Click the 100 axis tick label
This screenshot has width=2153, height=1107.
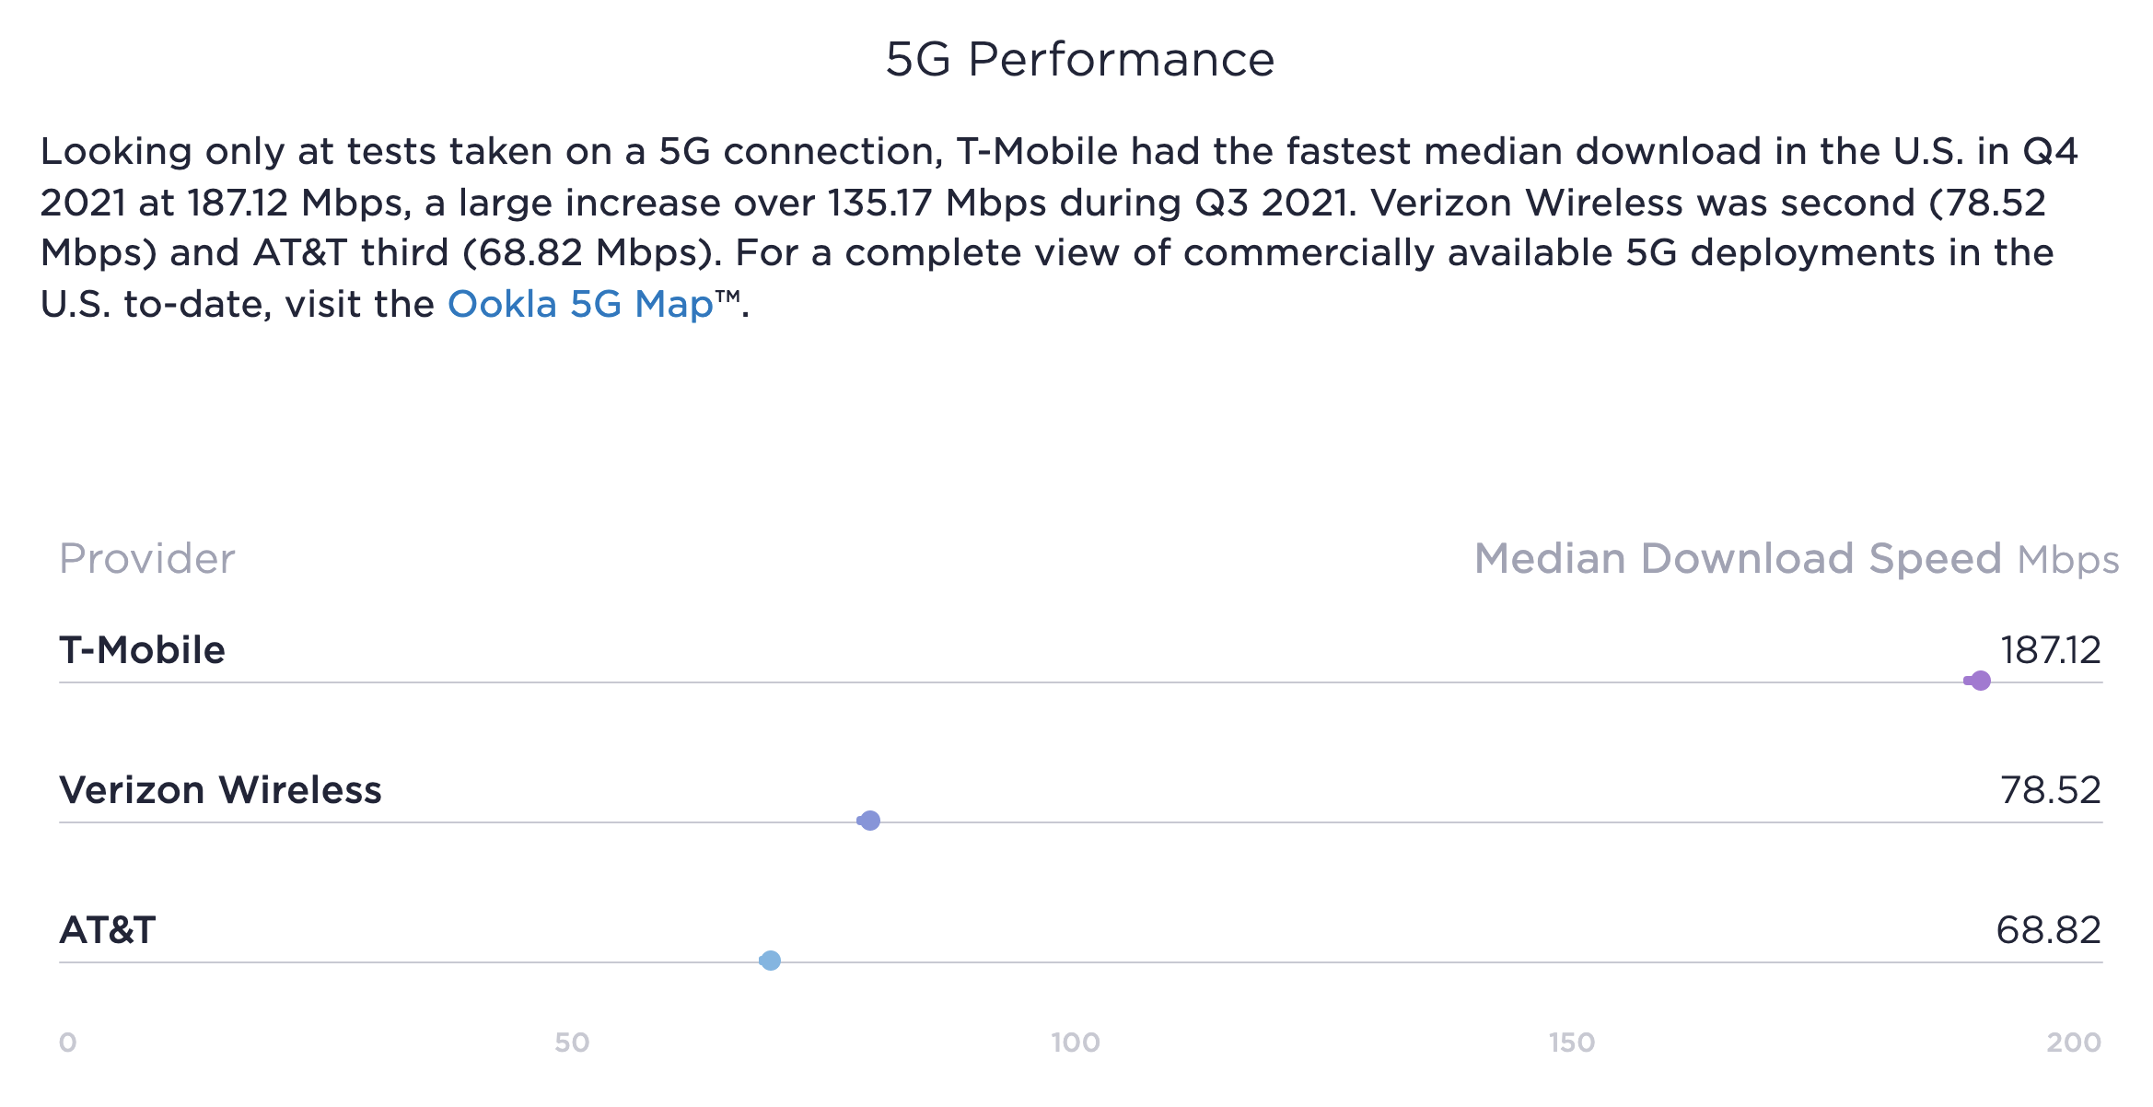point(1076,1043)
